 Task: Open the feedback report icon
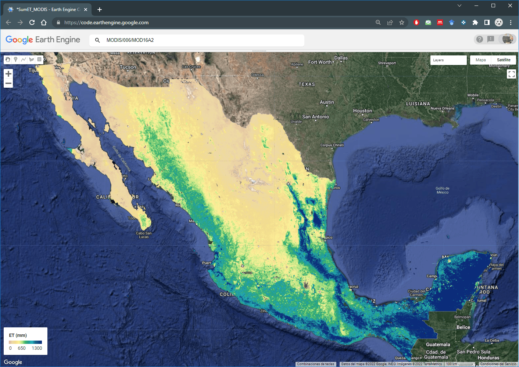point(491,39)
